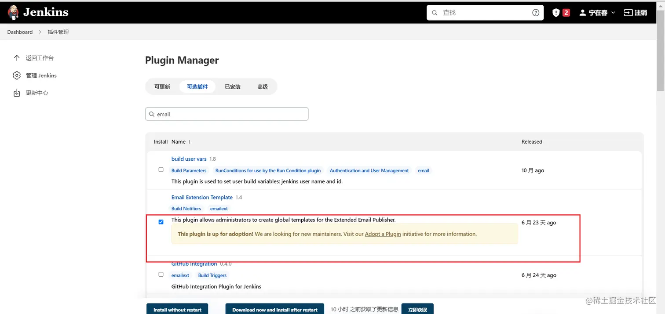665x314 pixels.
Task: Check the GitHub Integration install checkbox
Action: 161,274
